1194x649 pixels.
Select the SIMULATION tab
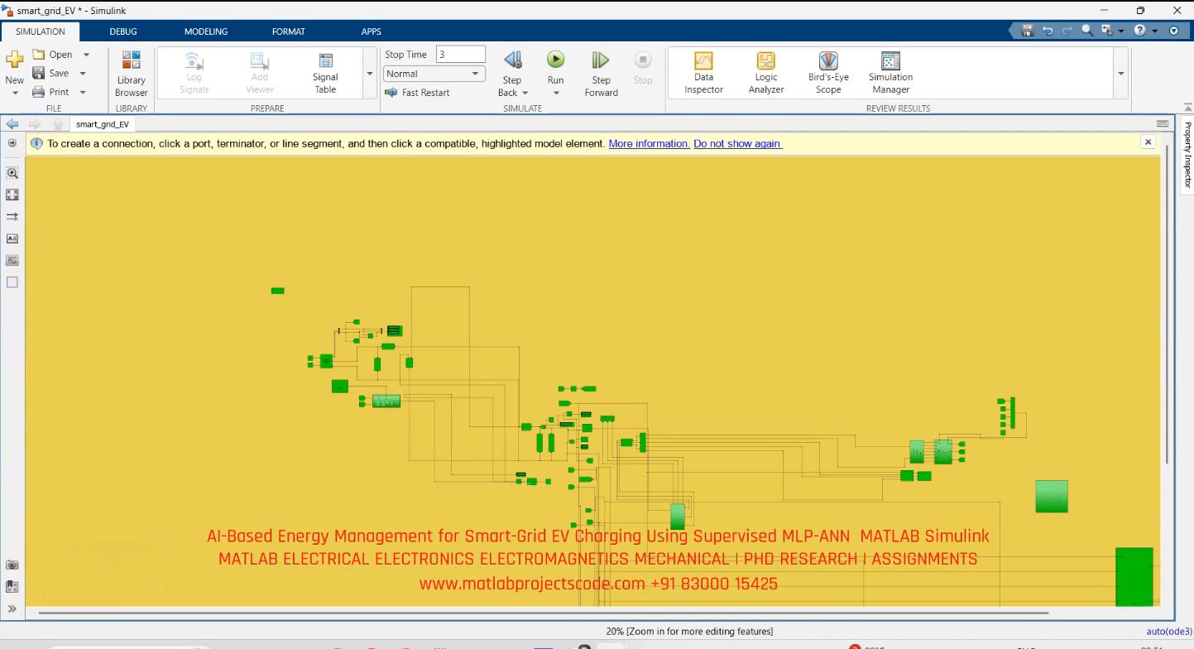point(41,31)
